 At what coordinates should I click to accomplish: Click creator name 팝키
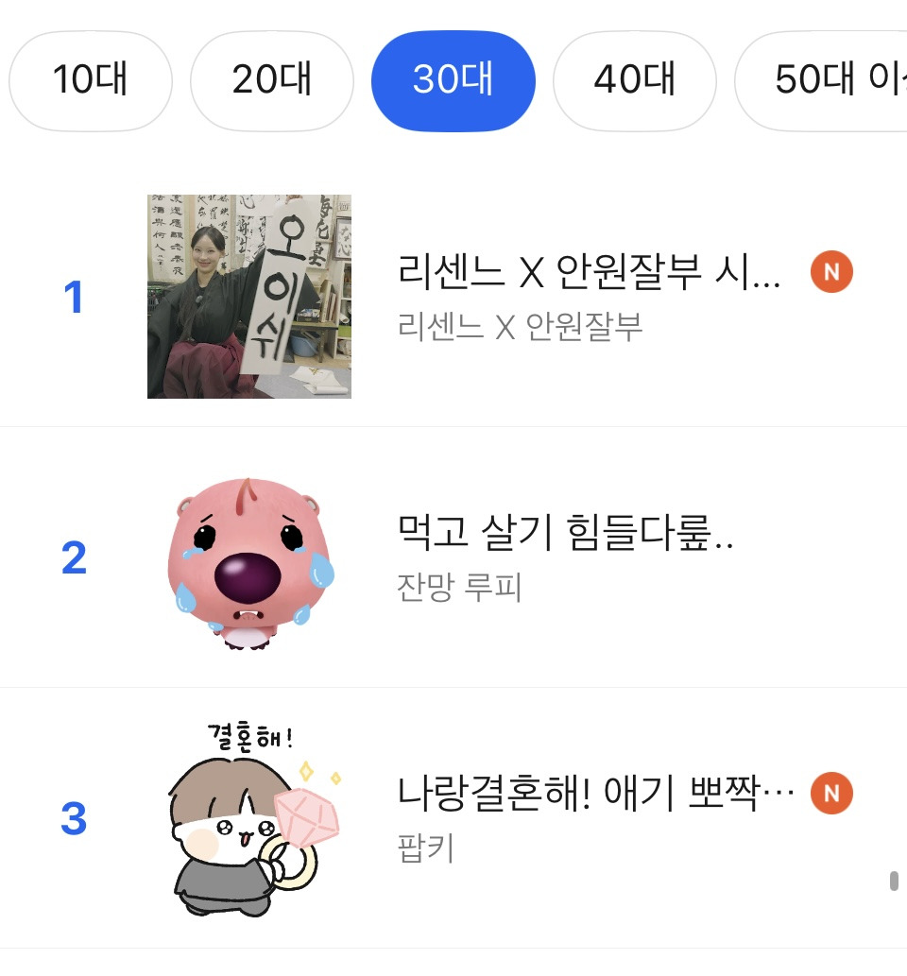[426, 848]
